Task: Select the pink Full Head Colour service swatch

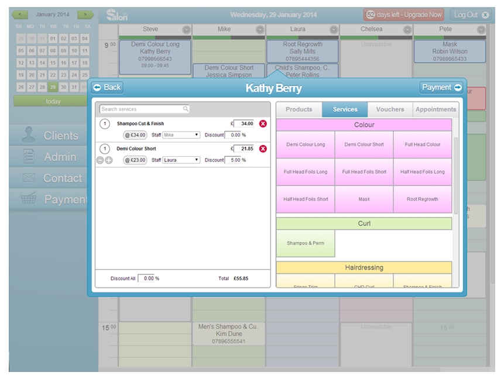Action: click(x=423, y=144)
